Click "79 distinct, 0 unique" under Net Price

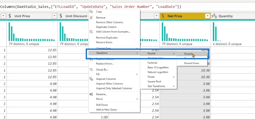tap(177, 44)
